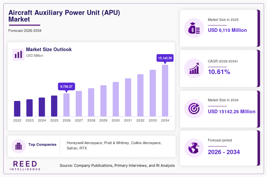Image resolution: width=267 pixels, height=177 pixels.
Task: Click the Forecast period label
Action: click(220, 140)
